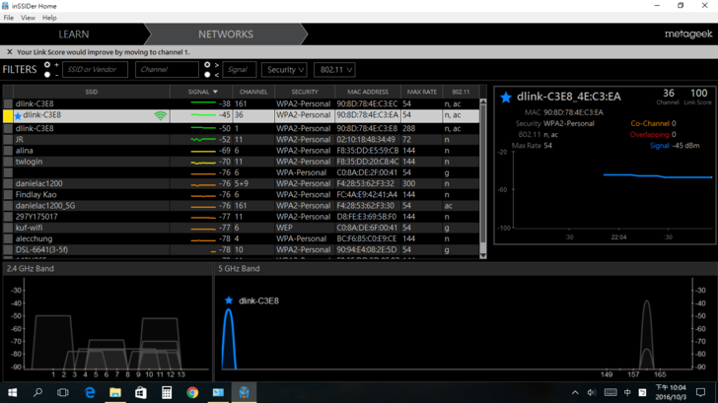Image resolution: width=718 pixels, height=403 pixels.
Task: Select the DSL-6641(3-5f) network row
Action: (x=242, y=249)
